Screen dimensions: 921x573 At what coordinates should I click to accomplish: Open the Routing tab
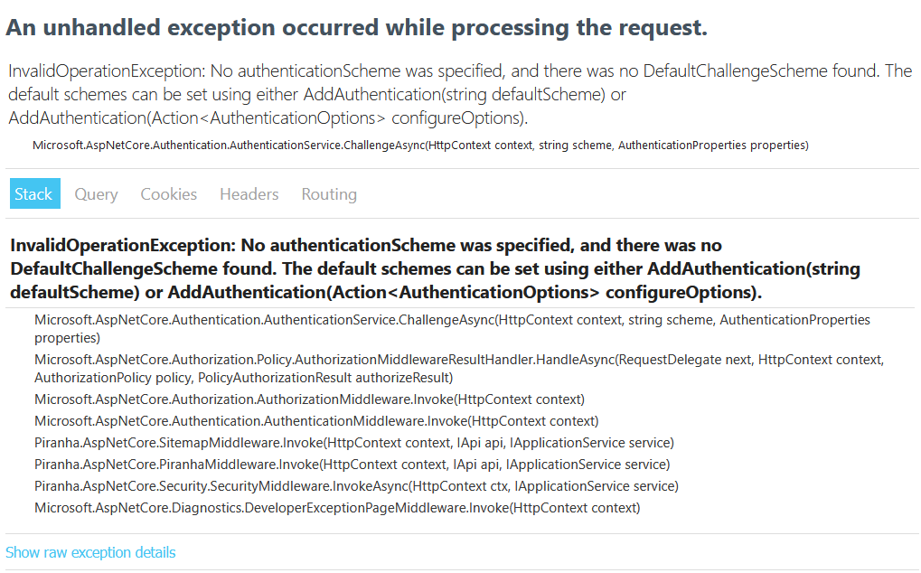click(328, 193)
